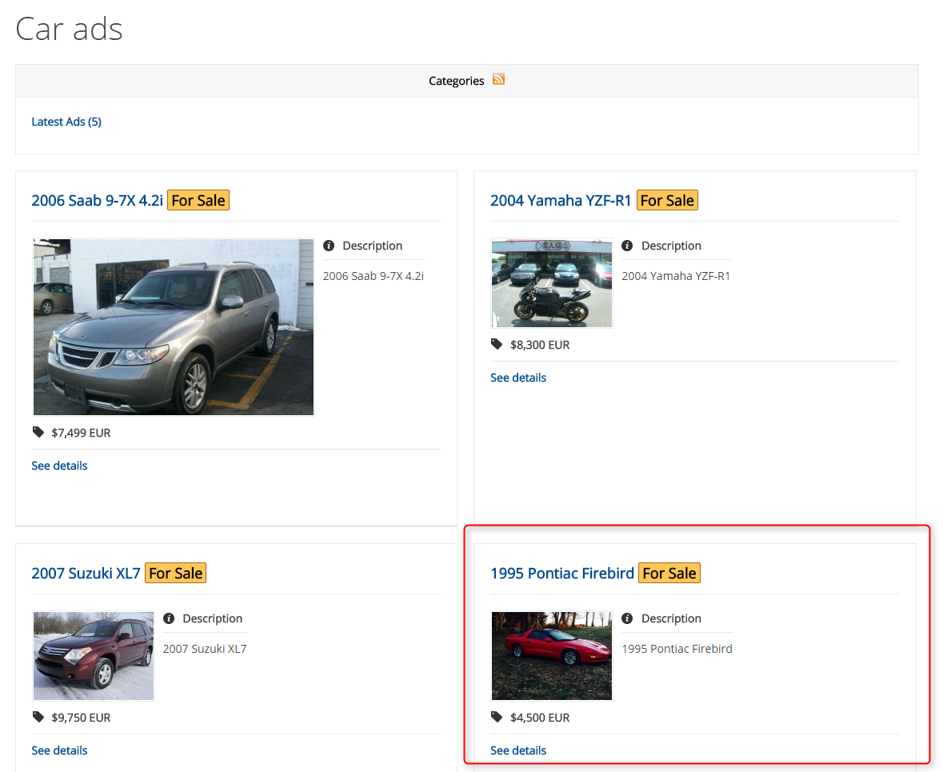Click the For Sale badge on the Saab ad
This screenshot has width=943, height=772.
click(x=198, y=200)
